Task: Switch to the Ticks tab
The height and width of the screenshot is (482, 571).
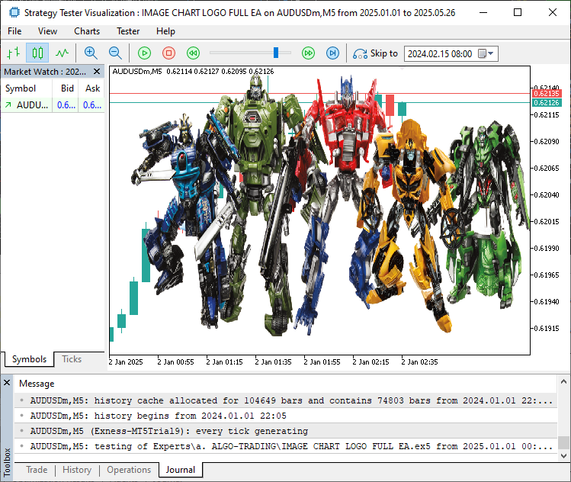Action: pos(72,359)
